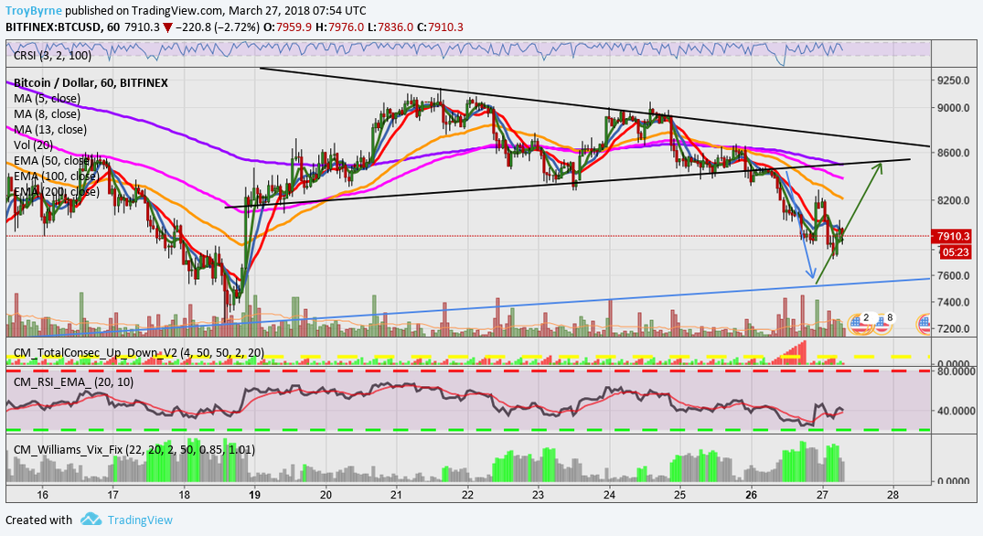Click the date label 23 on the time axis
The image size is (983, 536).
tap(539, 494)
